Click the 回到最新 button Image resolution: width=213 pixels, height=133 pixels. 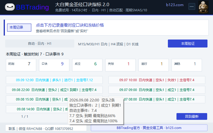coord(192,116)
